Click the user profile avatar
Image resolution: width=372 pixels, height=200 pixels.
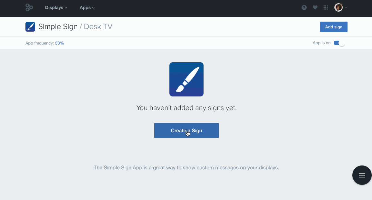pos(338,8)
